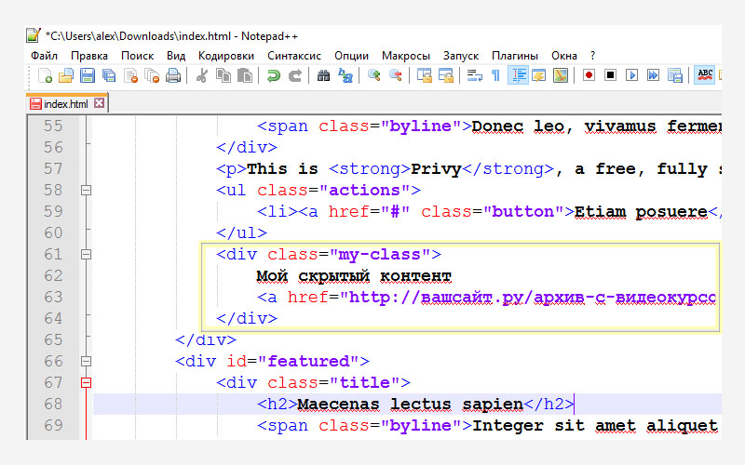Toggle Word Wrap in the toolbar

coord(474,75)
